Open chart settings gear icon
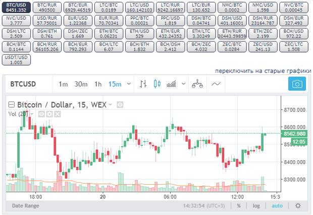 (x=298, y=205)
